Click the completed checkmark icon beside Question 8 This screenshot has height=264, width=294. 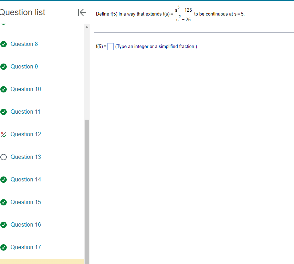(x=4, y=44)
